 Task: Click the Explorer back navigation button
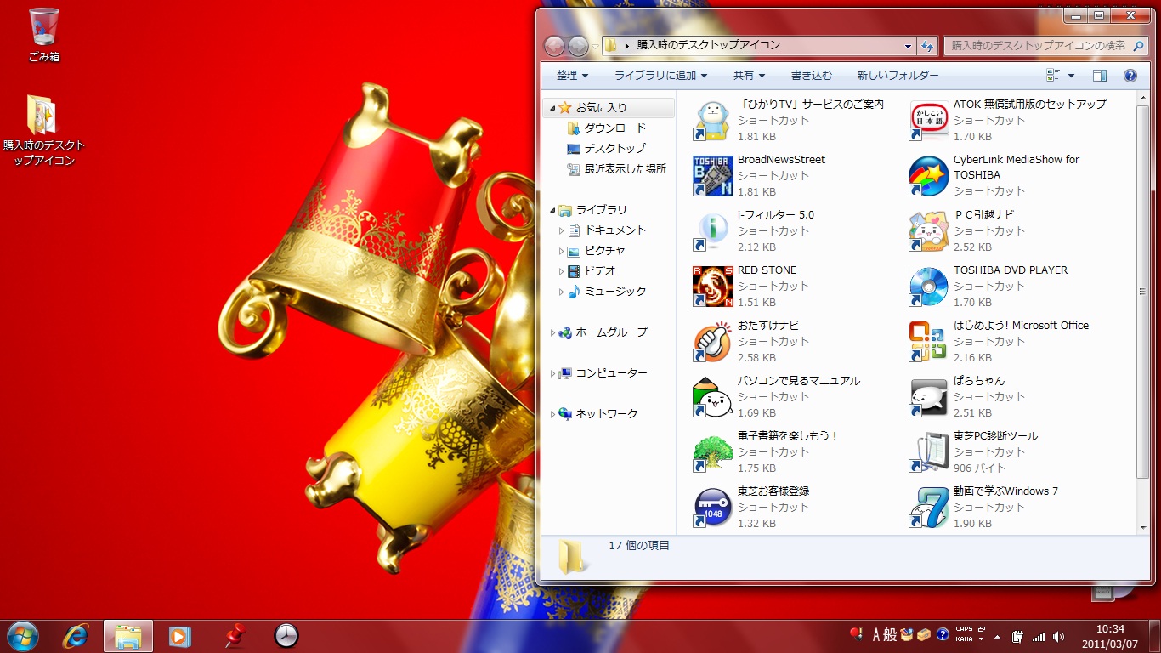pyautogui.click(x=554, y=45)
